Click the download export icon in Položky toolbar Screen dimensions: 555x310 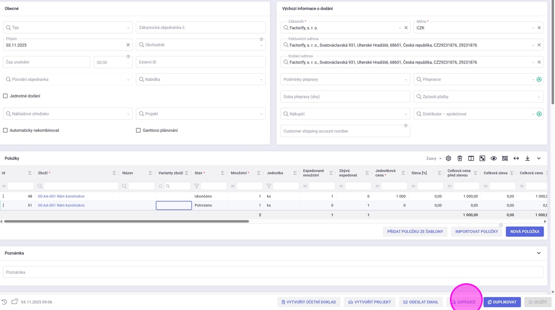(527, 158)
